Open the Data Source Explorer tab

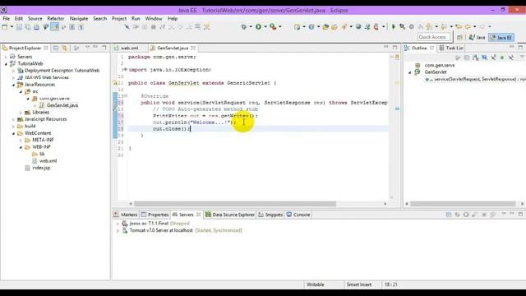(x=230, y=215)
